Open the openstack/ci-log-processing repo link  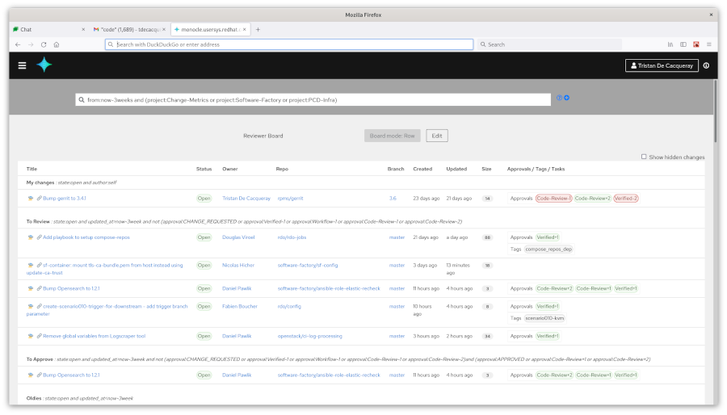pos(309,336)
